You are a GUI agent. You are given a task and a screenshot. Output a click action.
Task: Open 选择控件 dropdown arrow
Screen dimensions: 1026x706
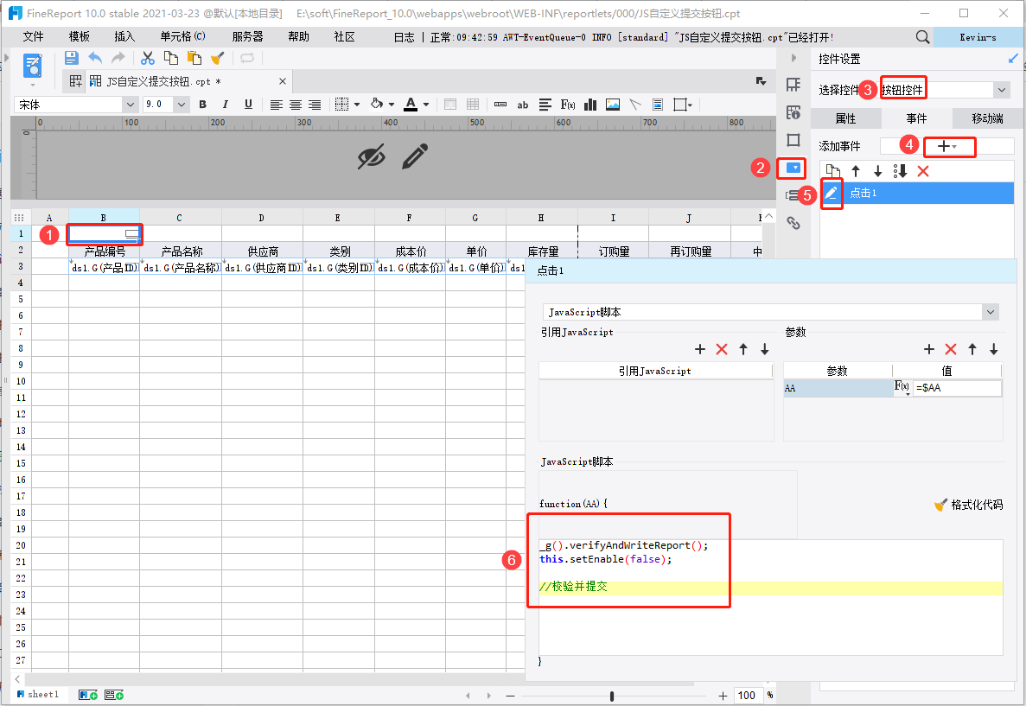pos(1001,90)
